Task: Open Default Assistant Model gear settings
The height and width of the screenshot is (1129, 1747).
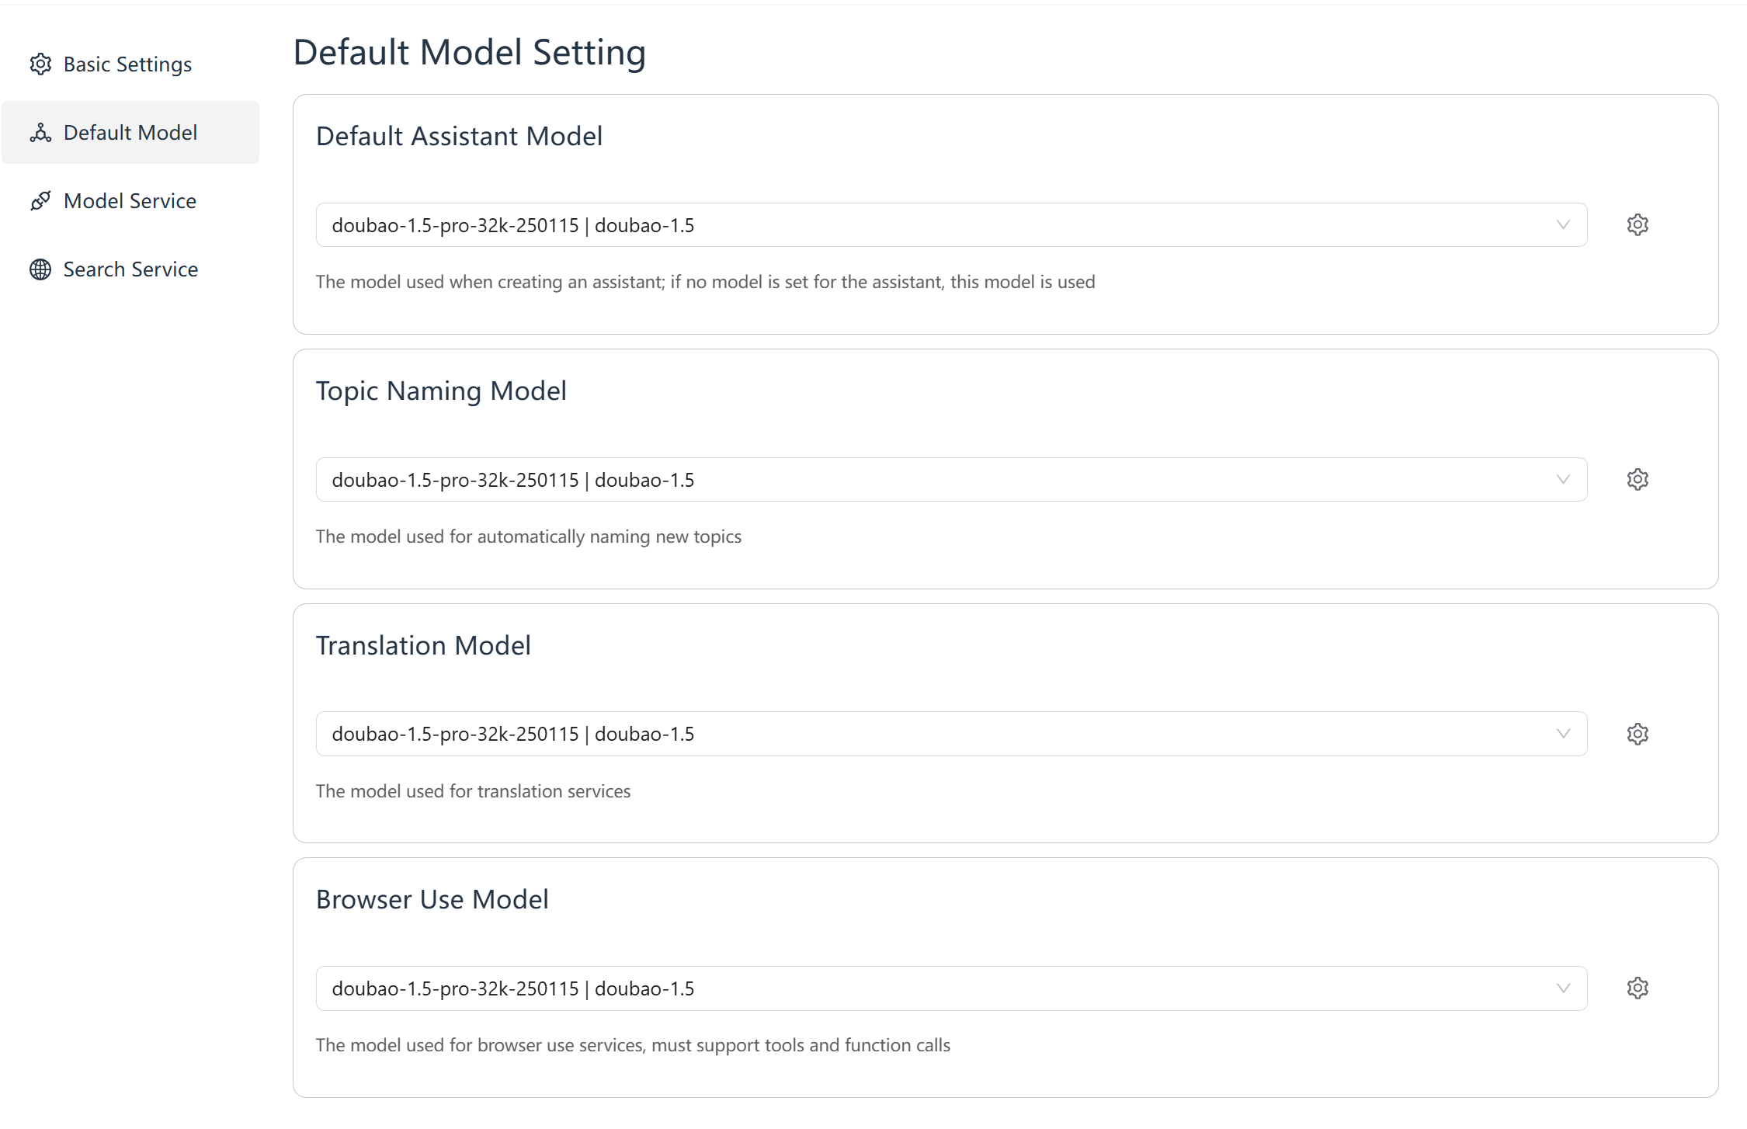Action: click(1638, 225)
